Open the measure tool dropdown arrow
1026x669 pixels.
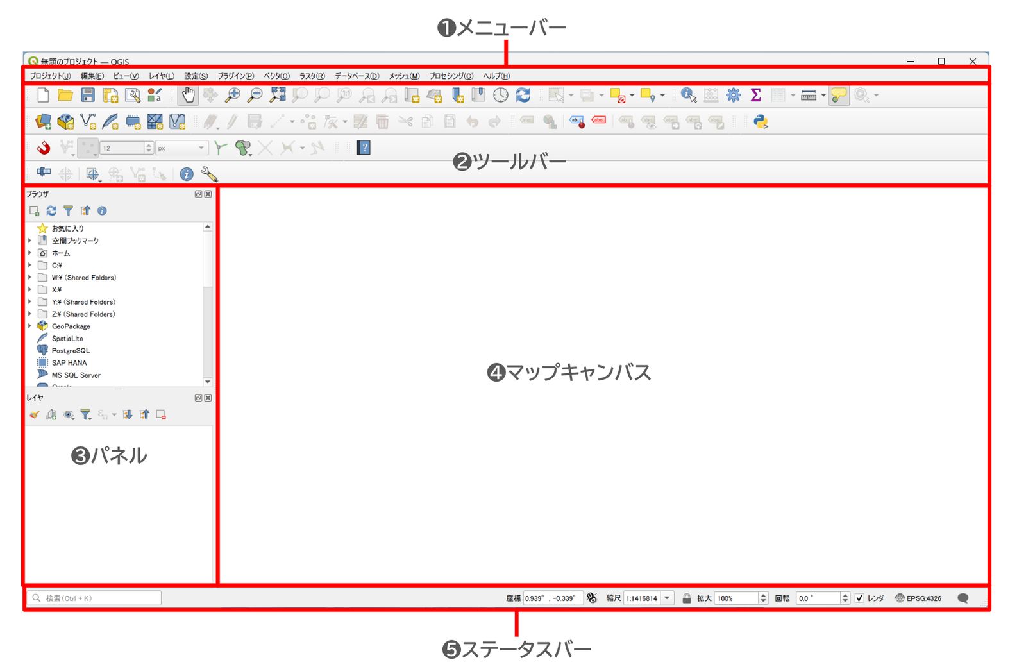(823, 96)
